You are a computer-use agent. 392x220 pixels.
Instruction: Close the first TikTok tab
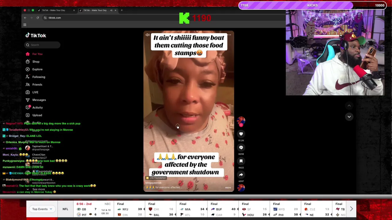pyautogui.click(x=74, y=10)
